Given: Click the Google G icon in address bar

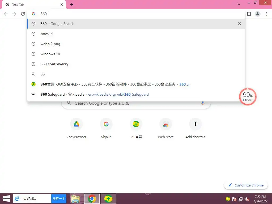Looking at the screenshot, I should (33, 14).
